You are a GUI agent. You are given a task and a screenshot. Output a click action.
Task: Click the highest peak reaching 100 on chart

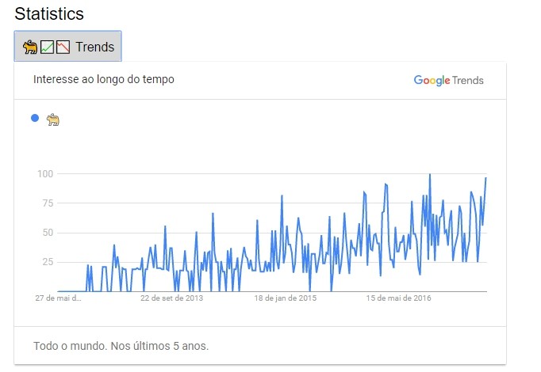click(430, 174)
